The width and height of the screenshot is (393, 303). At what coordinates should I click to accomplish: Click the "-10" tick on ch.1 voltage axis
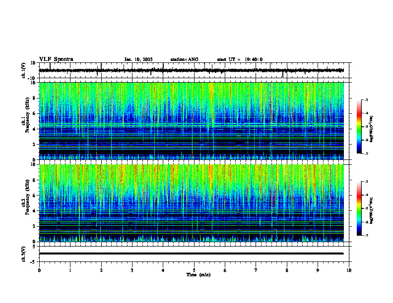pos(32,78)
